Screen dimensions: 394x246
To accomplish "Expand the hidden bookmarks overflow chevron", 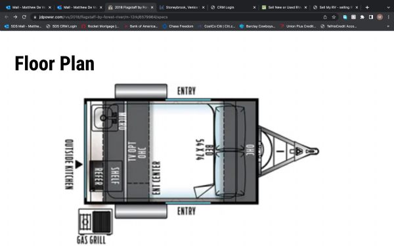I will 388,26.
